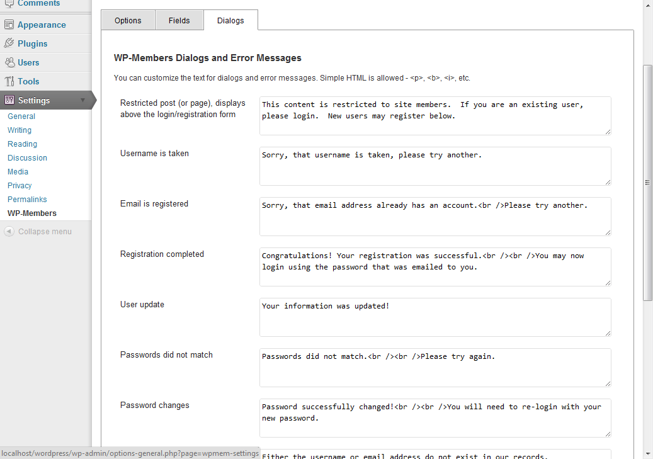The width and height of the screenshot is (653, 459).
Task: Edit the Password changes textarea
Action: [435, 418]
